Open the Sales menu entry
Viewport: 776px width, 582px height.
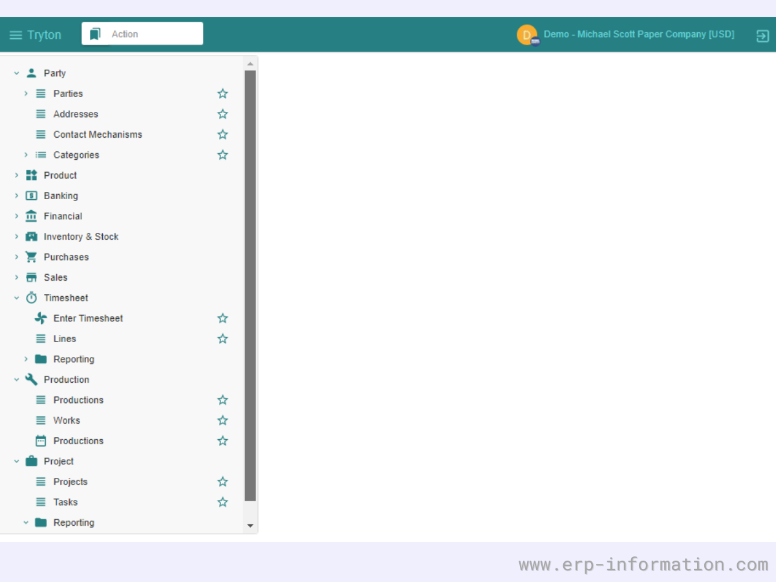pos(55,277)
